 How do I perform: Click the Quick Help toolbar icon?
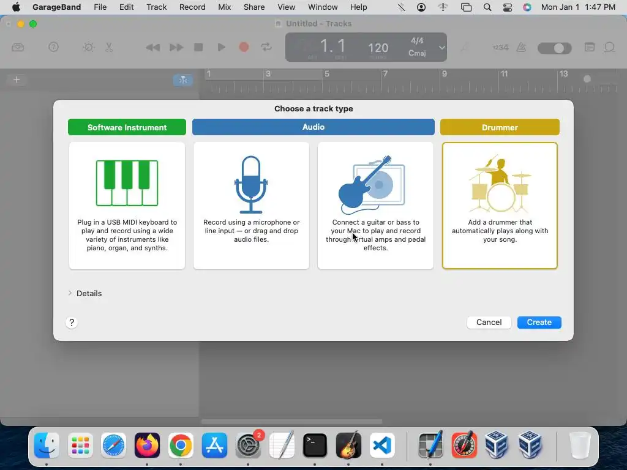click(53, 47)
